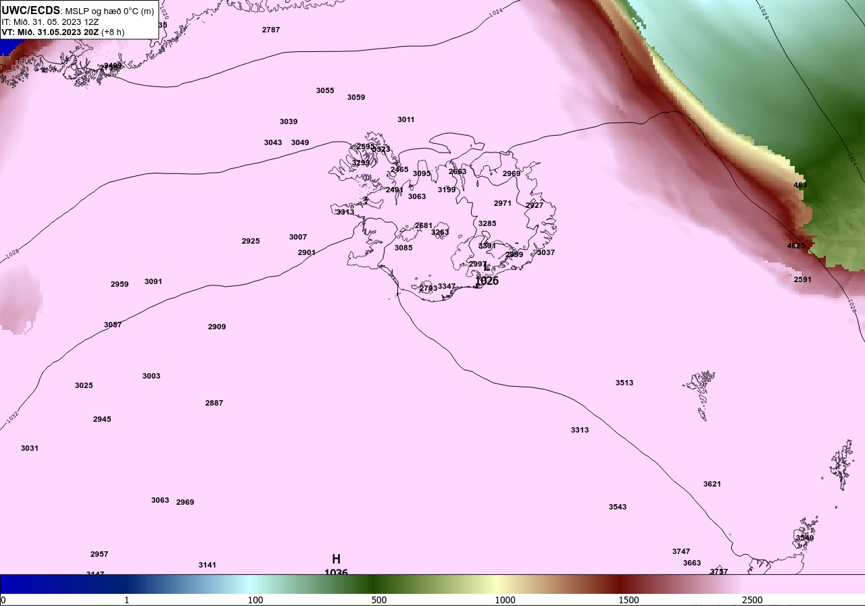This screenshot has height=606, width=865.
Task: Click the 2591 height value
Action: [x=803, y=279]
